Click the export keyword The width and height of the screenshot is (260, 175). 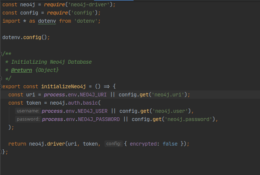coord(11,86)
